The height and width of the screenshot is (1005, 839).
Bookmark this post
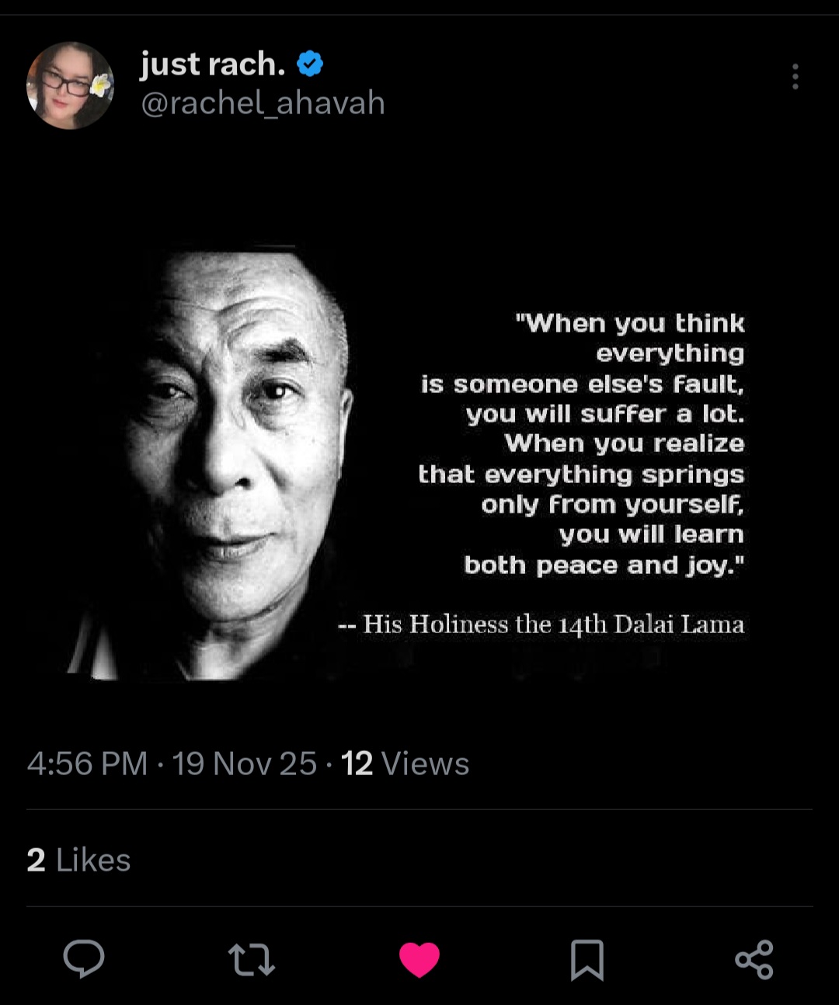tap(587, 960)
